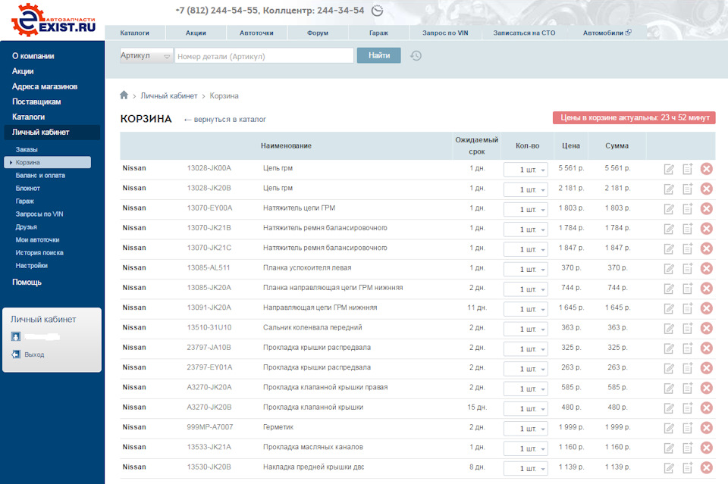728x484 pixels.
Task: Delete part 13530-JK20B from the cart
Action: pos(706,468)
